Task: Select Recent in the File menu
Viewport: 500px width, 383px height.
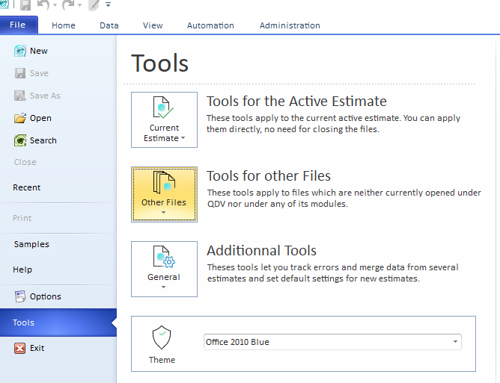Action: click(27, 187)
